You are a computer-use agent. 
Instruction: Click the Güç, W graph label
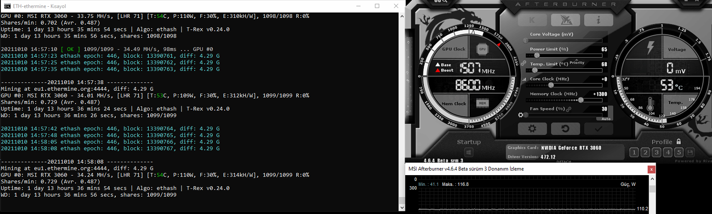(628, 185)
